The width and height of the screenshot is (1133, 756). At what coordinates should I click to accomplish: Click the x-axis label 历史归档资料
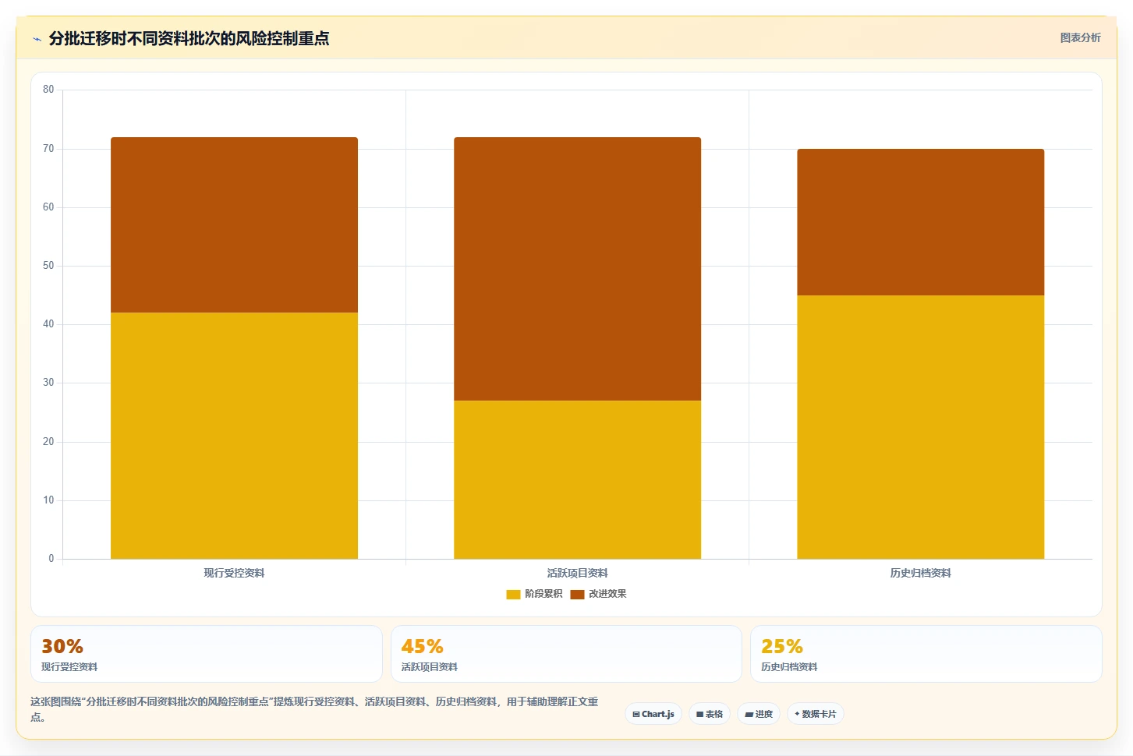[x=920, y=573]
